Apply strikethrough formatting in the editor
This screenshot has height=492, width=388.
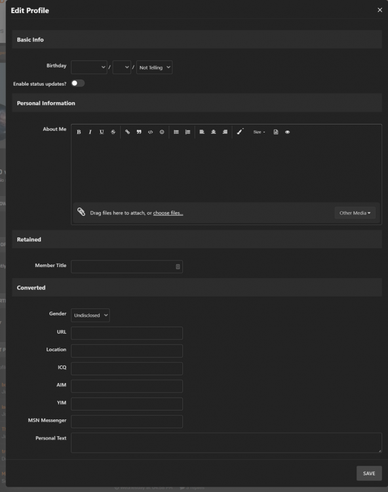click(x=113, y=132)
